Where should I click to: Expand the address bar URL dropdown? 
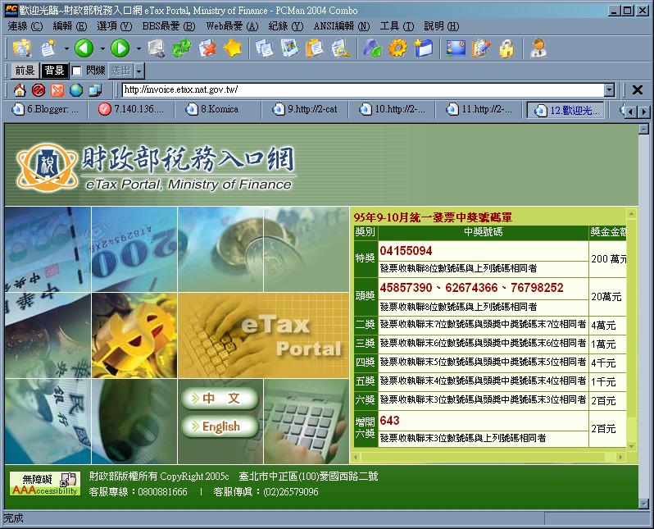pos(610,89)
